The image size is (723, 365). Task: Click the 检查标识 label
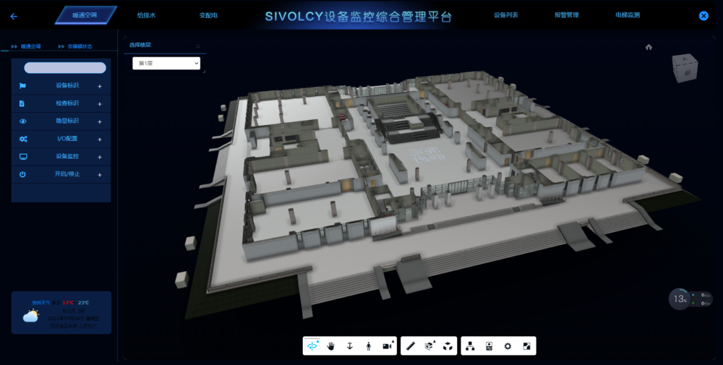tap(67, 103)
